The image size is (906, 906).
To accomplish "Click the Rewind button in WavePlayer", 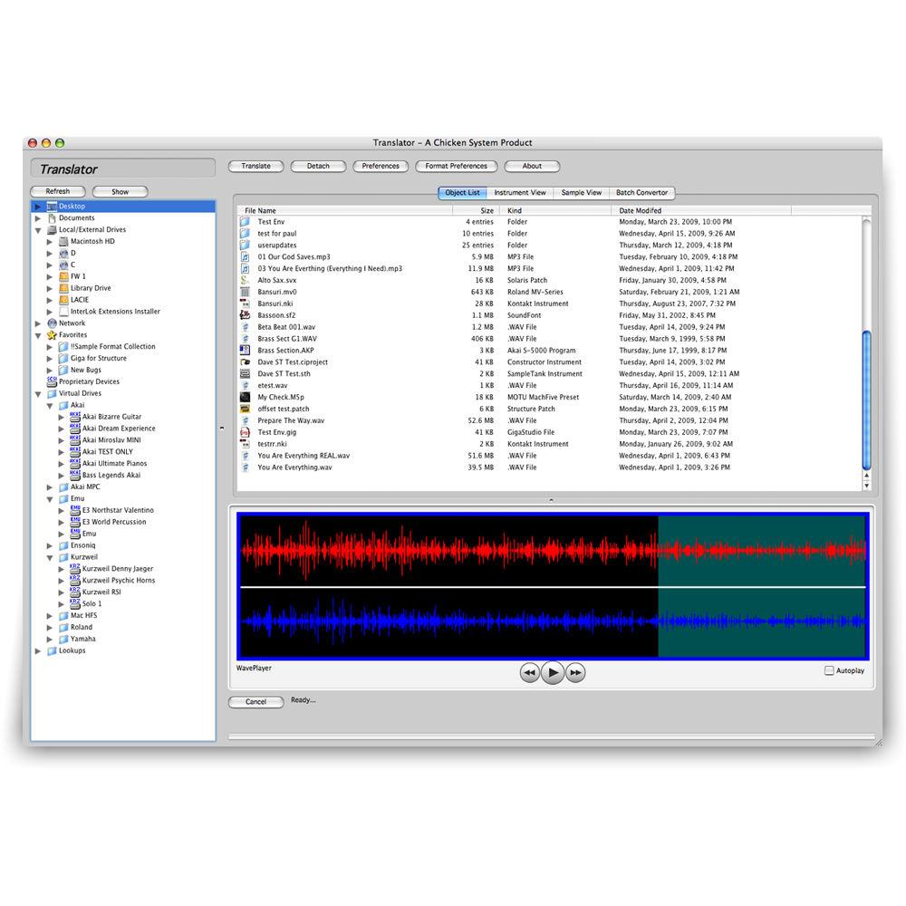I will (530, 672).
